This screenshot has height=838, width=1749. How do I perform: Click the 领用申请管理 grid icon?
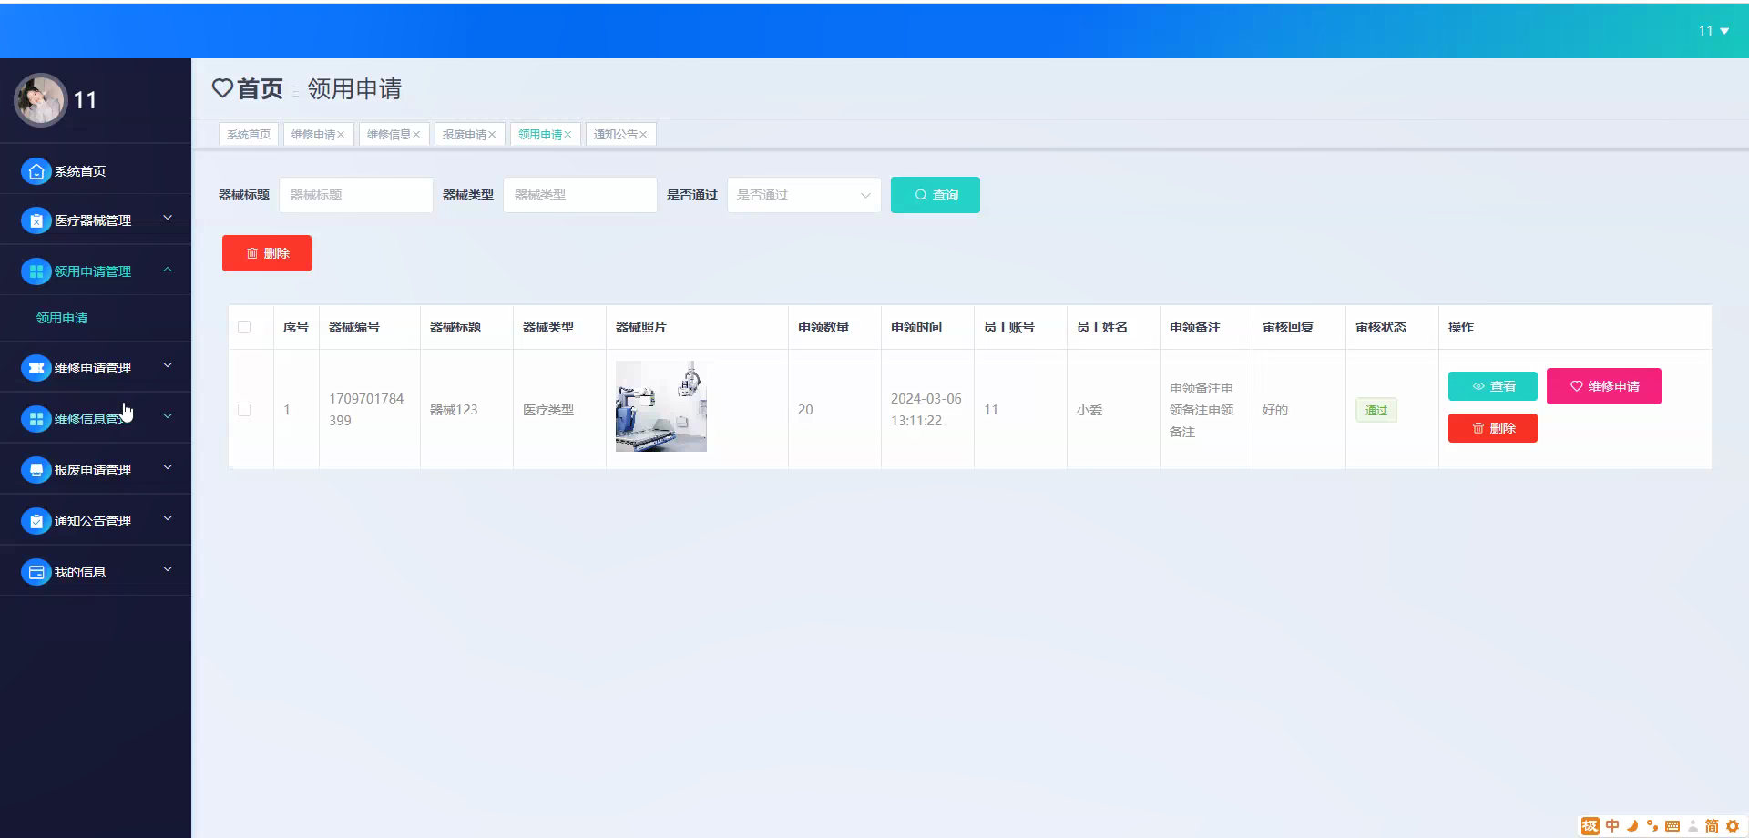36,271
